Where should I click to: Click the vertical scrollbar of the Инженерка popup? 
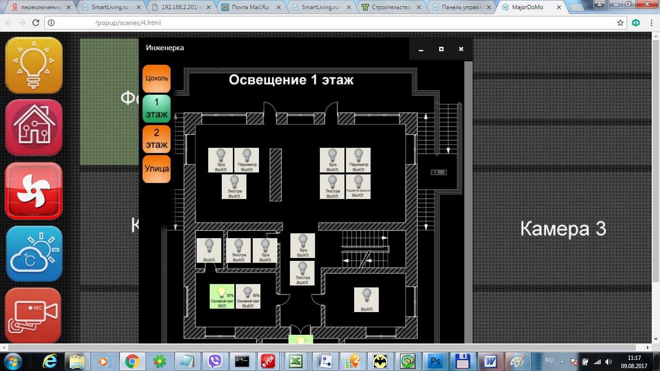468,202
